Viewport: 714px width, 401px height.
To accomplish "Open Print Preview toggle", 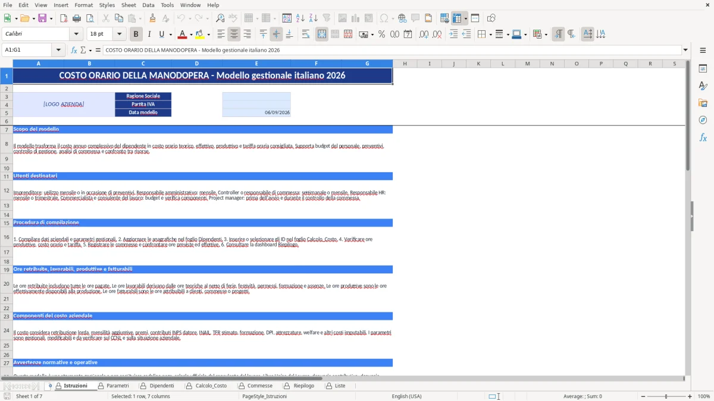I will coord(90,18).
